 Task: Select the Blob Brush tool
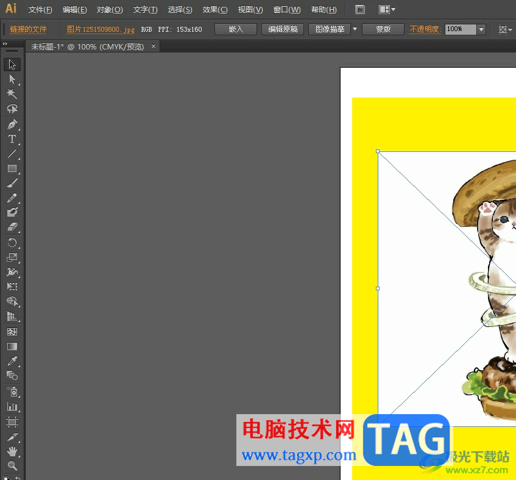pos(12,212)
